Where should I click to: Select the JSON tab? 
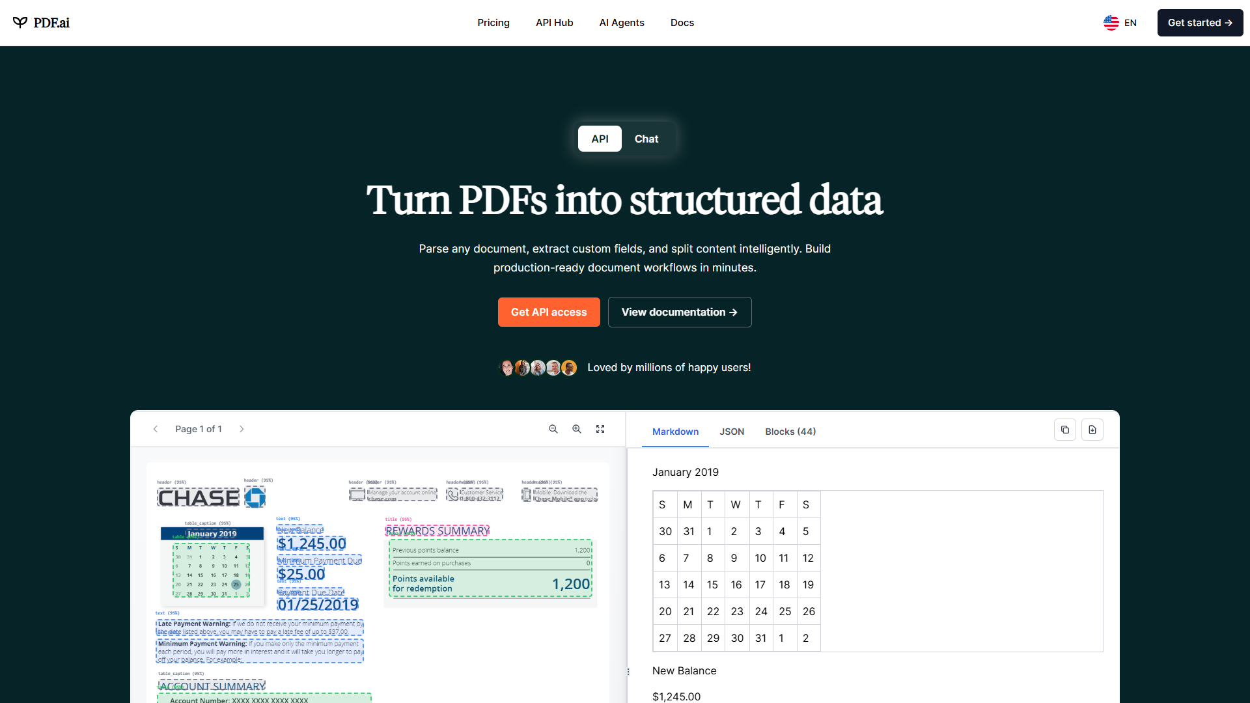coord(732,432)
